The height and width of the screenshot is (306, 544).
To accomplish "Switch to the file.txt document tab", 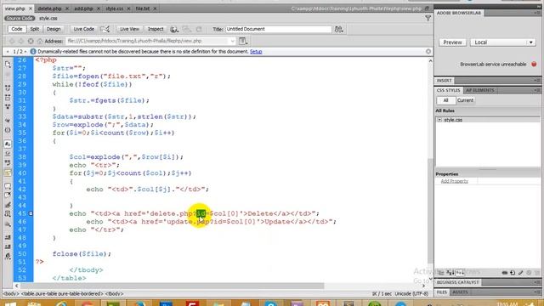I will 142,8.
